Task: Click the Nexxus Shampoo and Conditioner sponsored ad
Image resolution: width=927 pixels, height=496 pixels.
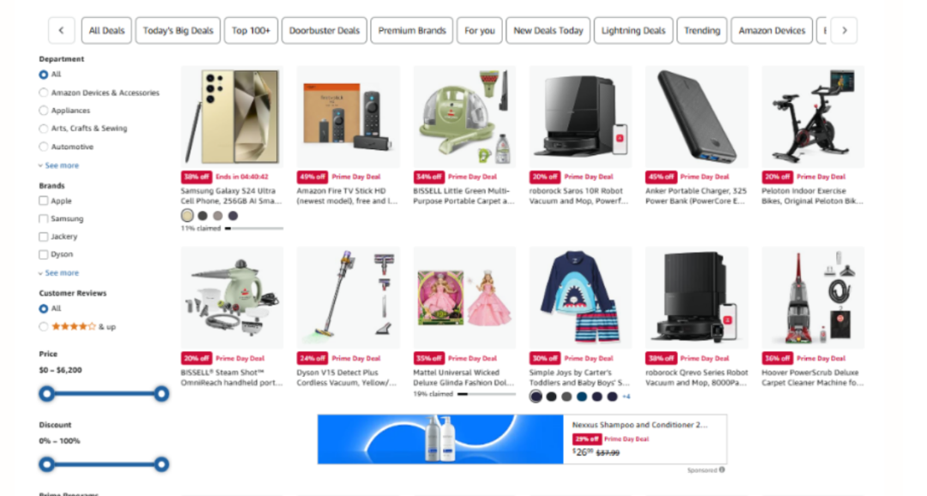Action: [x=522, y=439]
